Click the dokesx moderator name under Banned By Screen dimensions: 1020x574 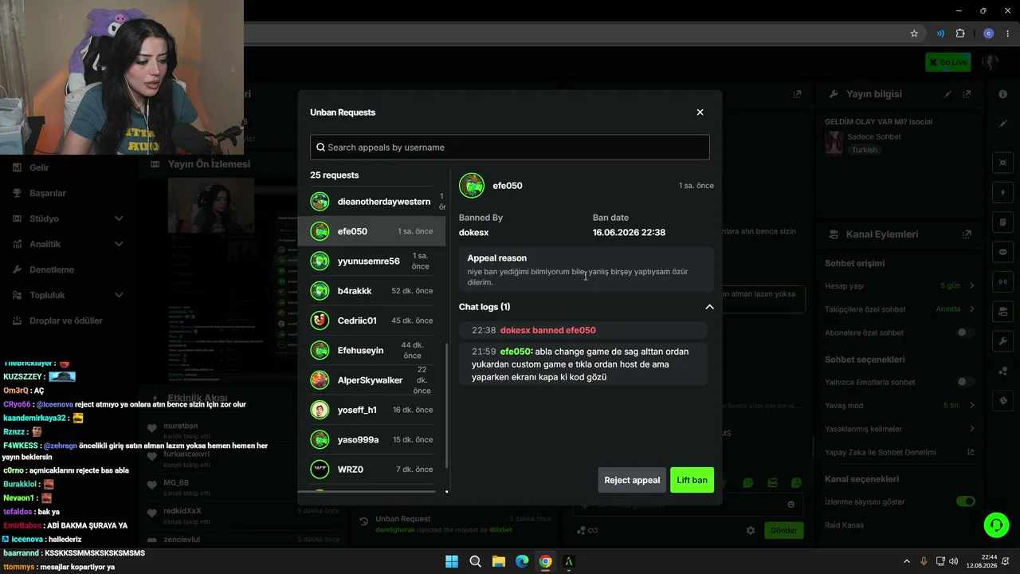(x=473, y=233)
